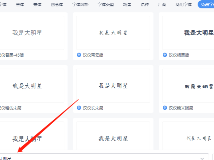Open the 字体风格 filter menu

click(80, 4)
